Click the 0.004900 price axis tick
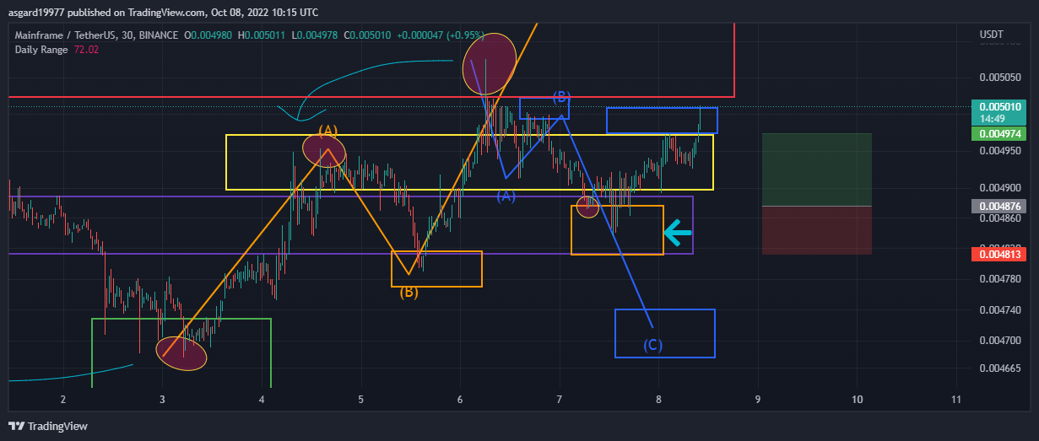 [1001, 187]
